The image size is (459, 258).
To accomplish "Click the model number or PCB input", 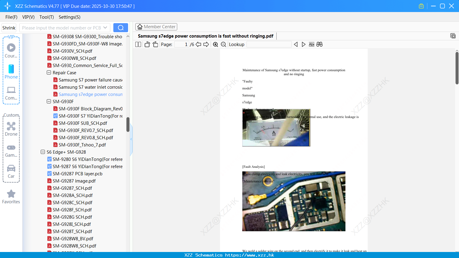I will point(61,28).
